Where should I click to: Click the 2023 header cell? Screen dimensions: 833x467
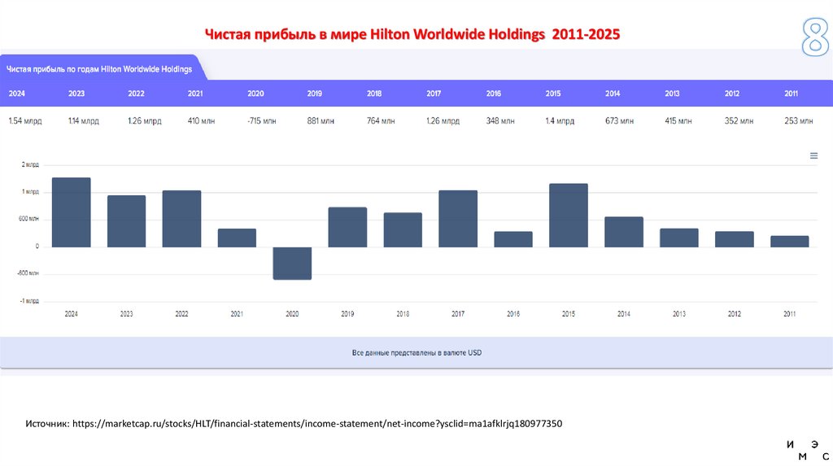[x=76, y=94]
